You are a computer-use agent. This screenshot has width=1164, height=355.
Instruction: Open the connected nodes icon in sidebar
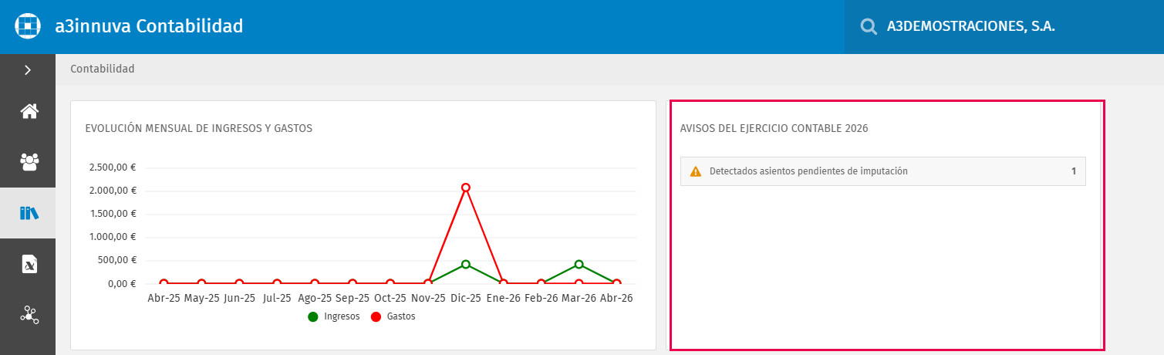tap(29, 314)
